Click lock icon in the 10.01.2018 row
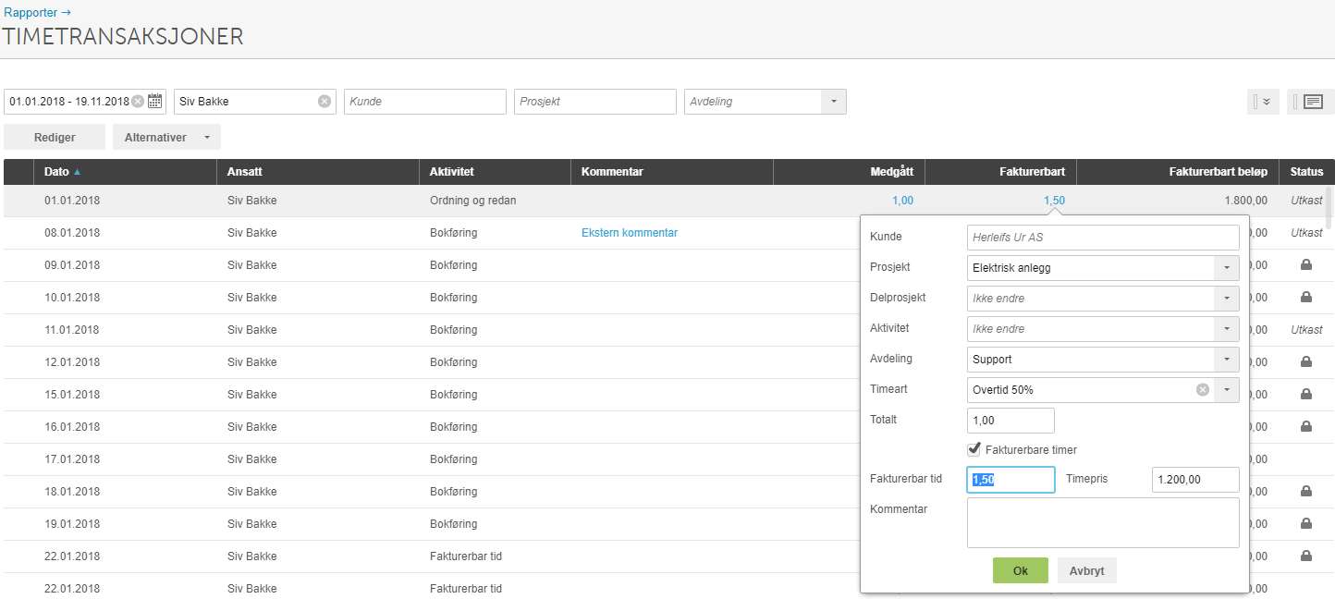 tap(1306, 297)
